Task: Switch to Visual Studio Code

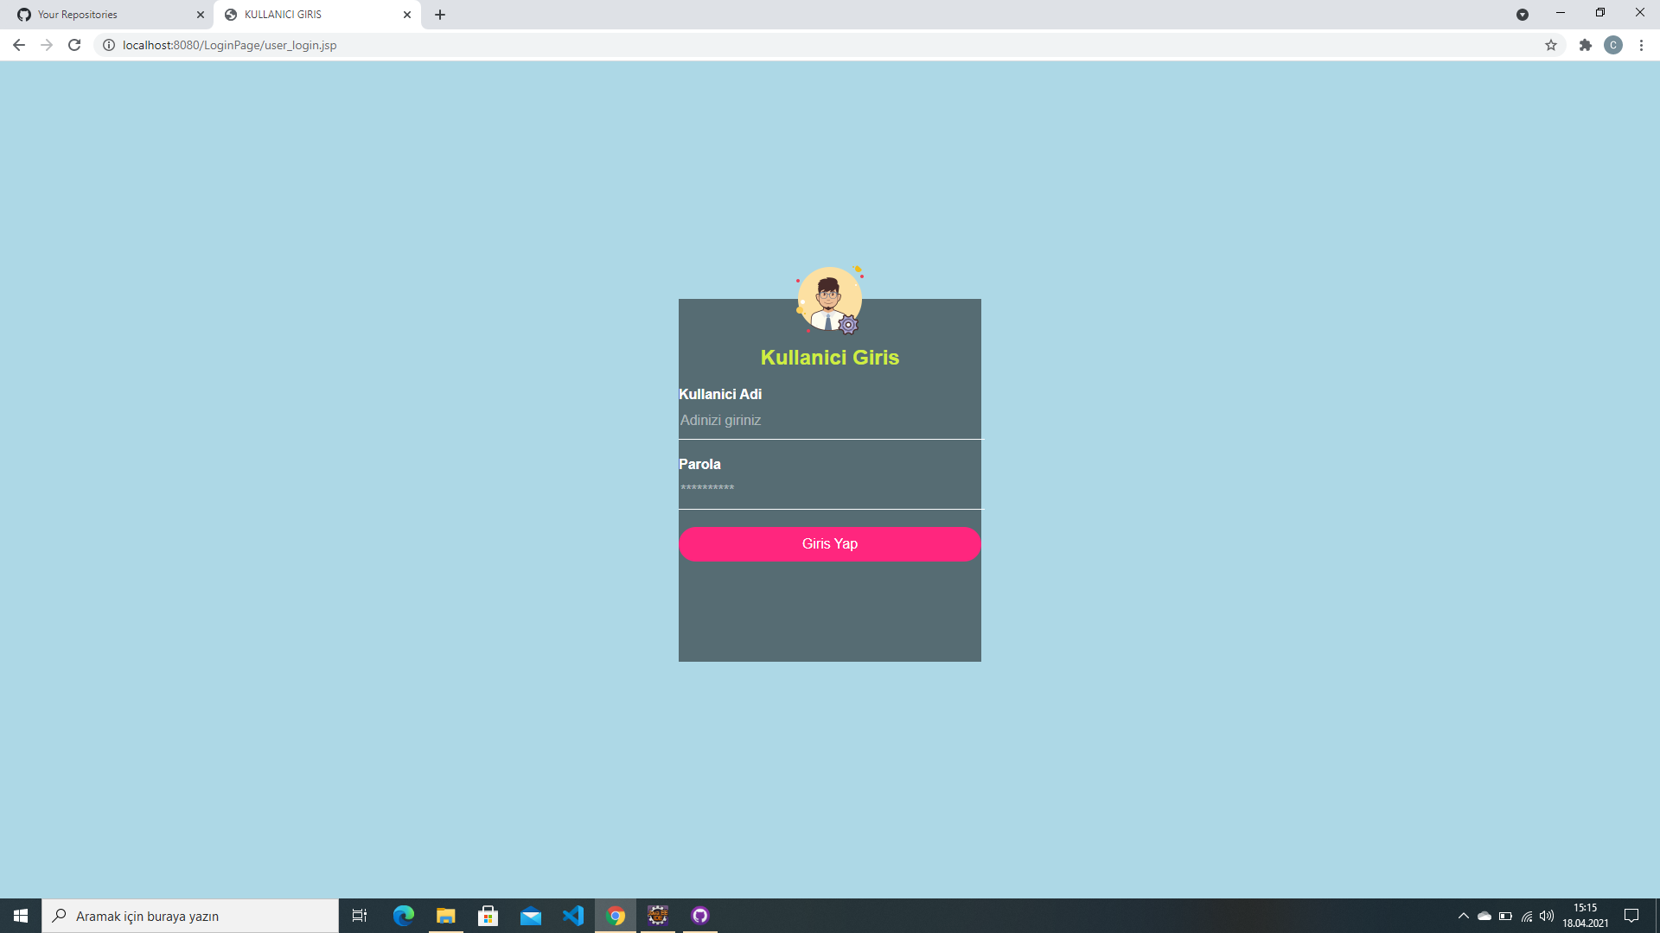Action: tap(573, 916)
